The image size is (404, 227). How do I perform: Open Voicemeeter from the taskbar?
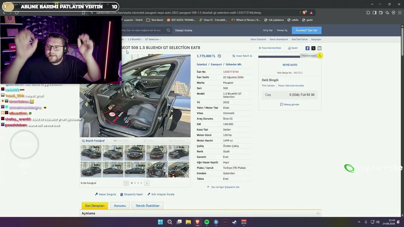[244, 222]
